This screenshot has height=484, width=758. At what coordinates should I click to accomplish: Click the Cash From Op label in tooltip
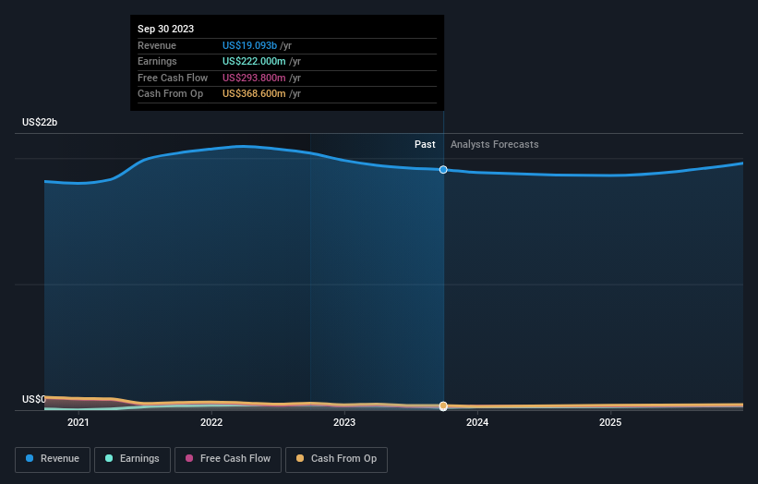pos(170,94)
